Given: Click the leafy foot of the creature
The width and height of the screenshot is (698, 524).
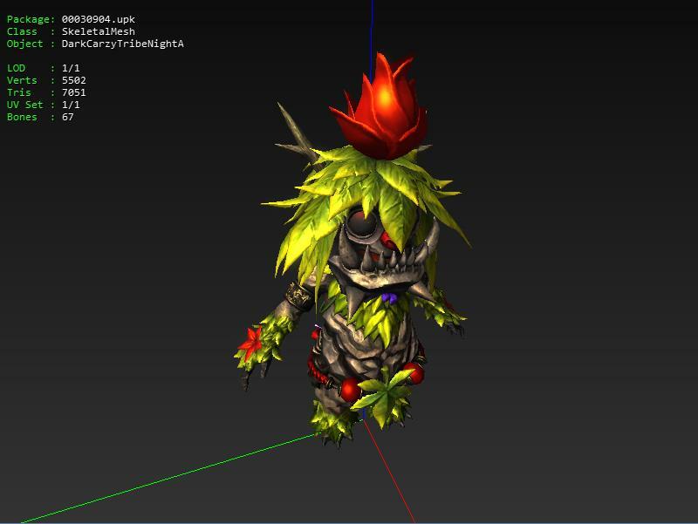Looking at the screenshot, I should pyautogui.click(x=336, y=419).
